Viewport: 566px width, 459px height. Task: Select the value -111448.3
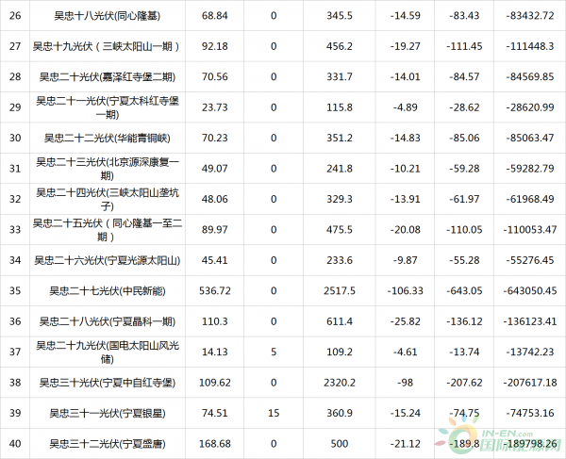coord(530,46)
